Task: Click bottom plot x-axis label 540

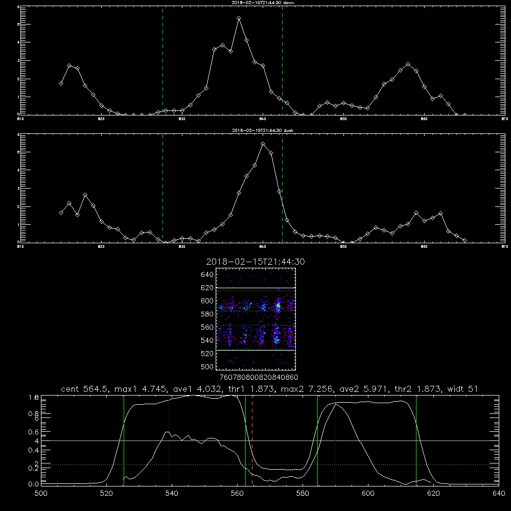Action: (172, 494)
